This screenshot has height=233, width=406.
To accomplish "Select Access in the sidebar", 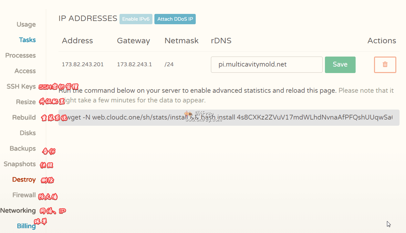I will [x=25, y=71].
